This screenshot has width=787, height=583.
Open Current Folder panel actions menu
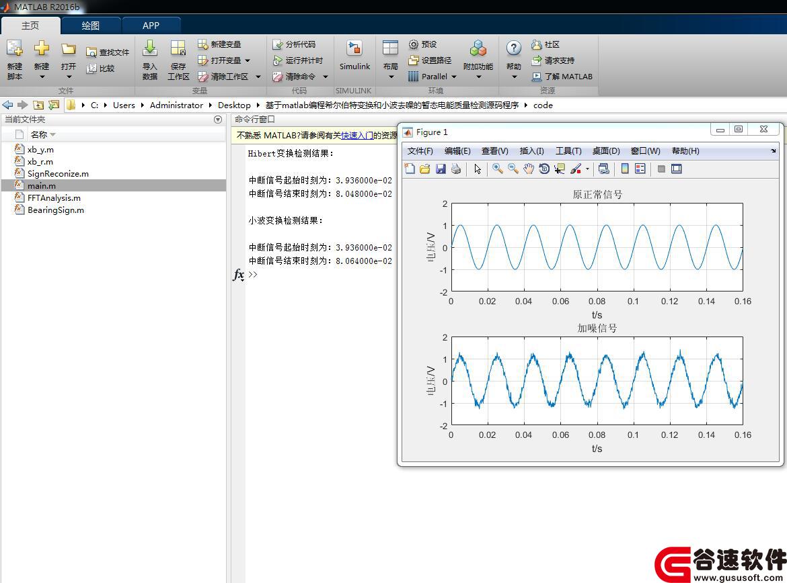click(218, 120)
